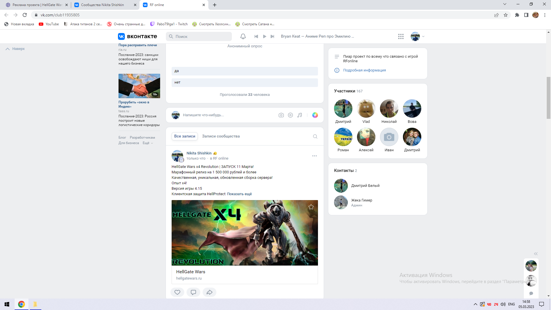Switch to 'Записи сообщества' tab

221,136
